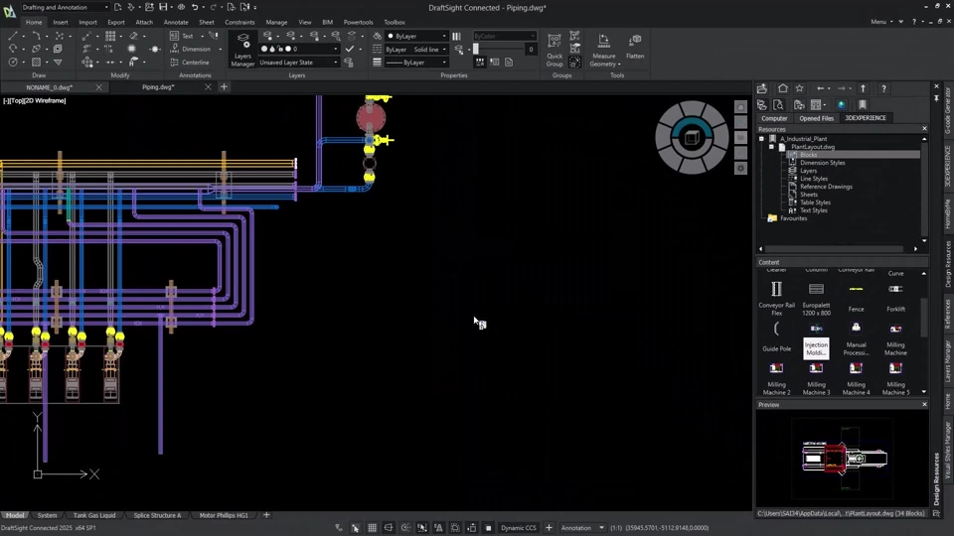The image size is (954, 536).
Task: Click the Favourites star icon in Design Resources
Action: pos(799,88)
